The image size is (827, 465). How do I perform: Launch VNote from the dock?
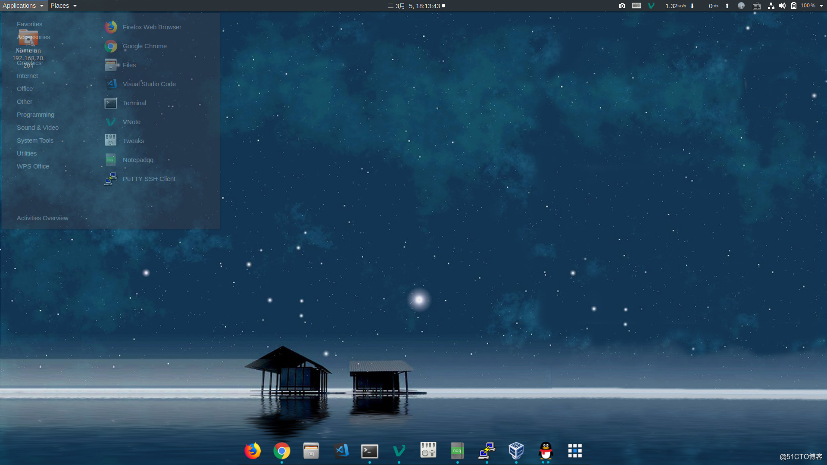(x=399, y=451)
